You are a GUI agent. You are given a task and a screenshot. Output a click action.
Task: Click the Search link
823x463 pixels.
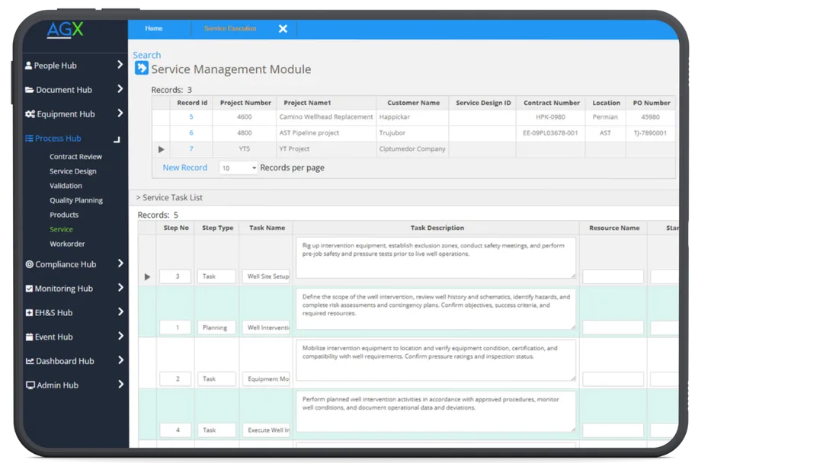tap(147, 55)
